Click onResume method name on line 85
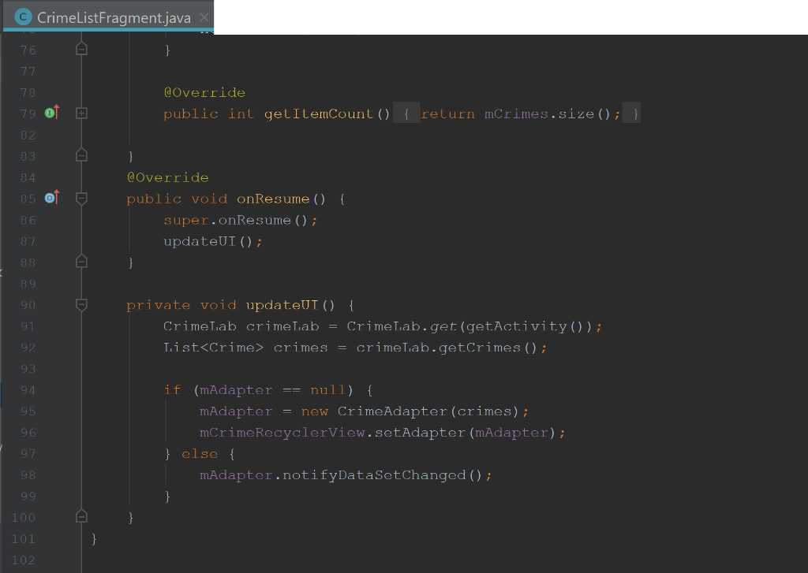Viewport: 808px width, 573px height. click(273, 199)
